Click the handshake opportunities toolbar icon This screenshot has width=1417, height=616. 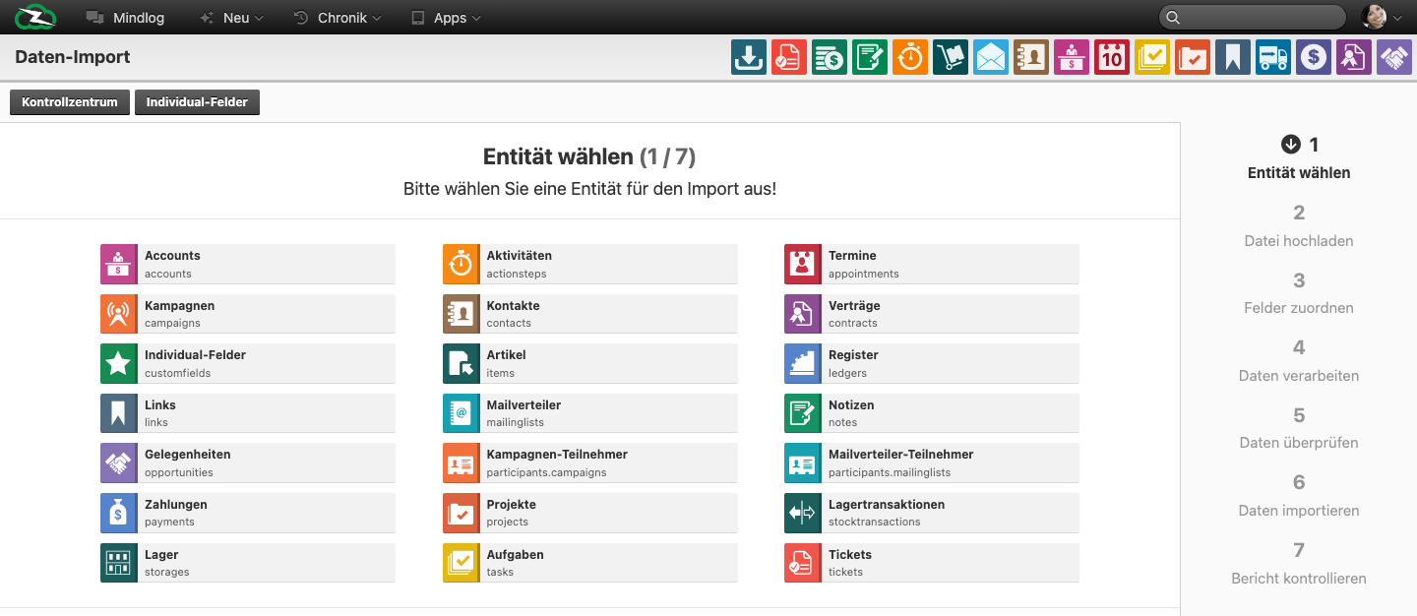pyautogui.click(x=1394, y=57)
